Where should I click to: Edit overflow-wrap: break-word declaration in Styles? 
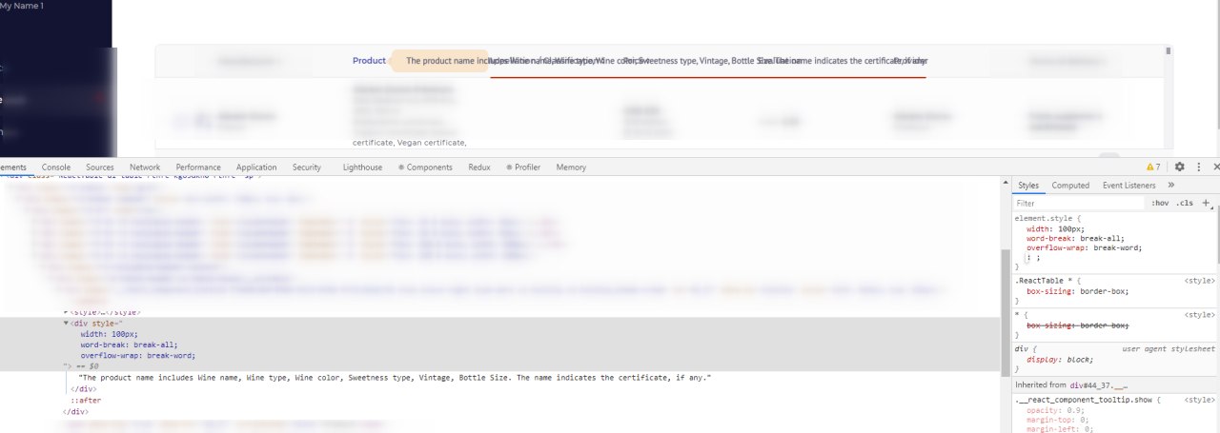pyautogui.click(x=1084, y=247)
